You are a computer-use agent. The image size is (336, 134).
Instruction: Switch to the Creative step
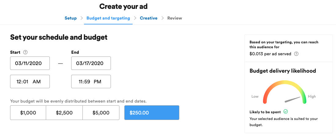tap(149, 18)
